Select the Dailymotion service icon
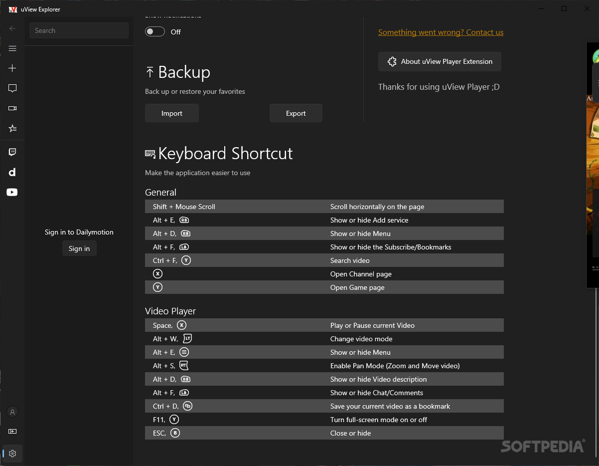This screenshot has height=466, width=599. pos(12,172)
